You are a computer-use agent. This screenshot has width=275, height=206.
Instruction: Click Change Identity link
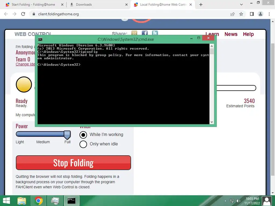click(26, 64)
